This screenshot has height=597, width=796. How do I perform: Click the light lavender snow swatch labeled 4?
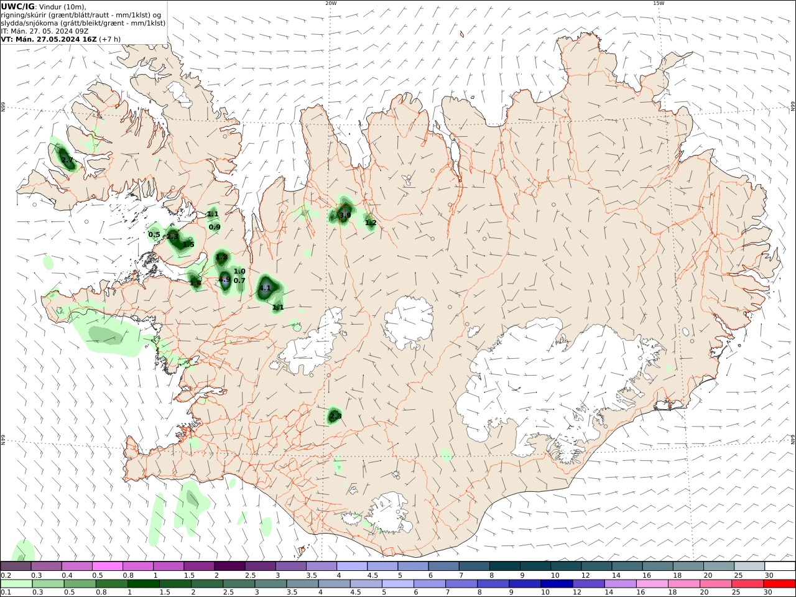[352, 566]
